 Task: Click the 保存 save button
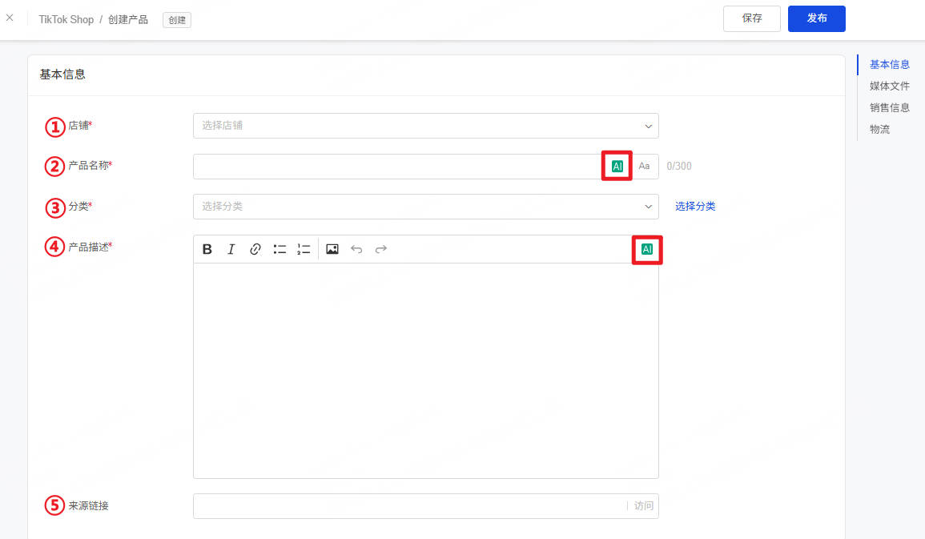[751, 19]
